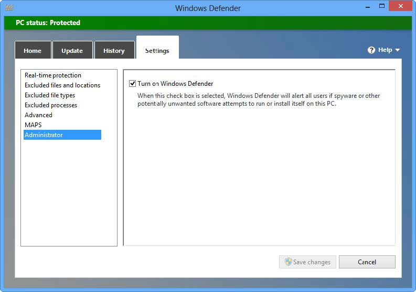Uncheck Turn on Windows Defender checkbox
The image size is (416, 292).
(132, 84)
